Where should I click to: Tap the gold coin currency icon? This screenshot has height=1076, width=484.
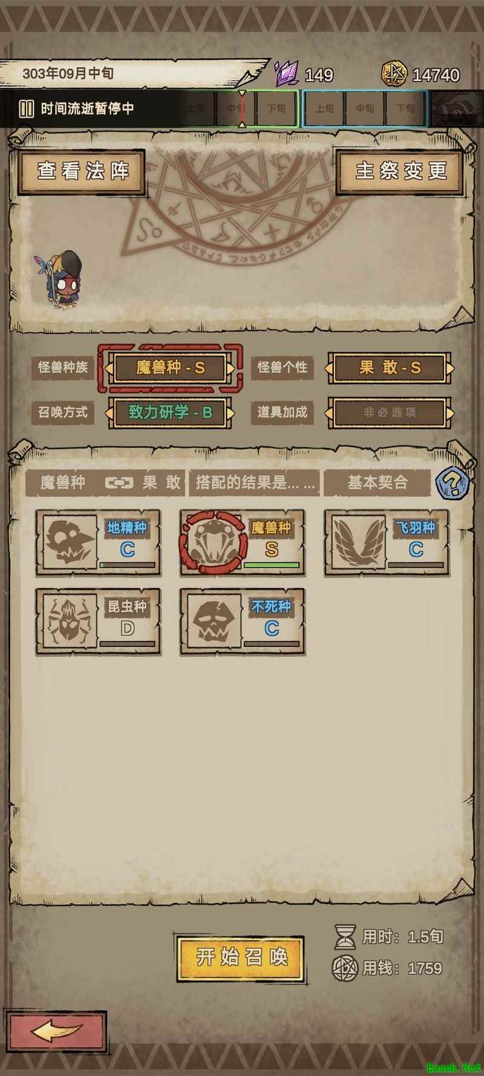pyautogui.click(x=394, y=74)
